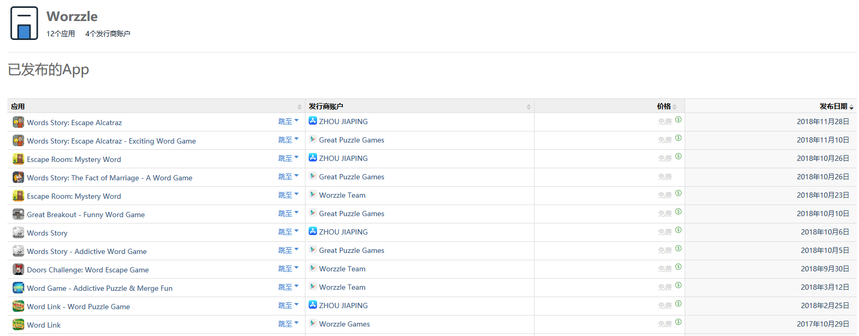Click Google Play icon in 2018年9月30日 row
Image resolution: width=859 pixels, height=336 pixels.
pyautogui.click(x=313, y=268)
